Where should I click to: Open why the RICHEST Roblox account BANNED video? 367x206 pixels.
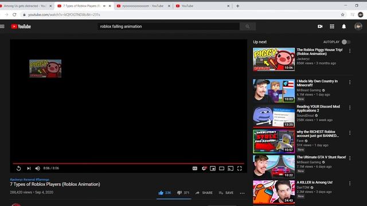tap(318, 134)
